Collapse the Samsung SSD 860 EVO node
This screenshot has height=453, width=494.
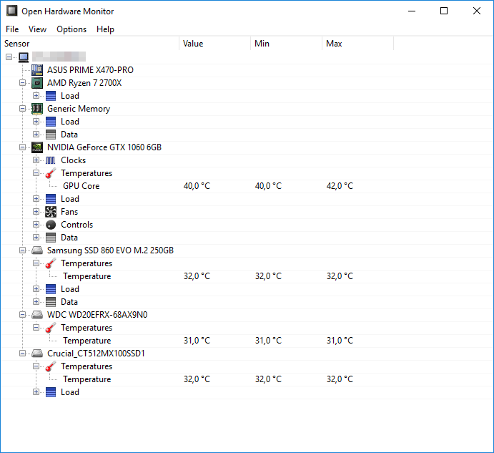[x=22, y=250]
